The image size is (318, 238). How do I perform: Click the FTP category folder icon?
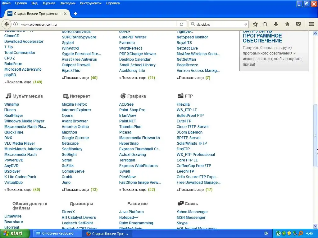[180, 96]
